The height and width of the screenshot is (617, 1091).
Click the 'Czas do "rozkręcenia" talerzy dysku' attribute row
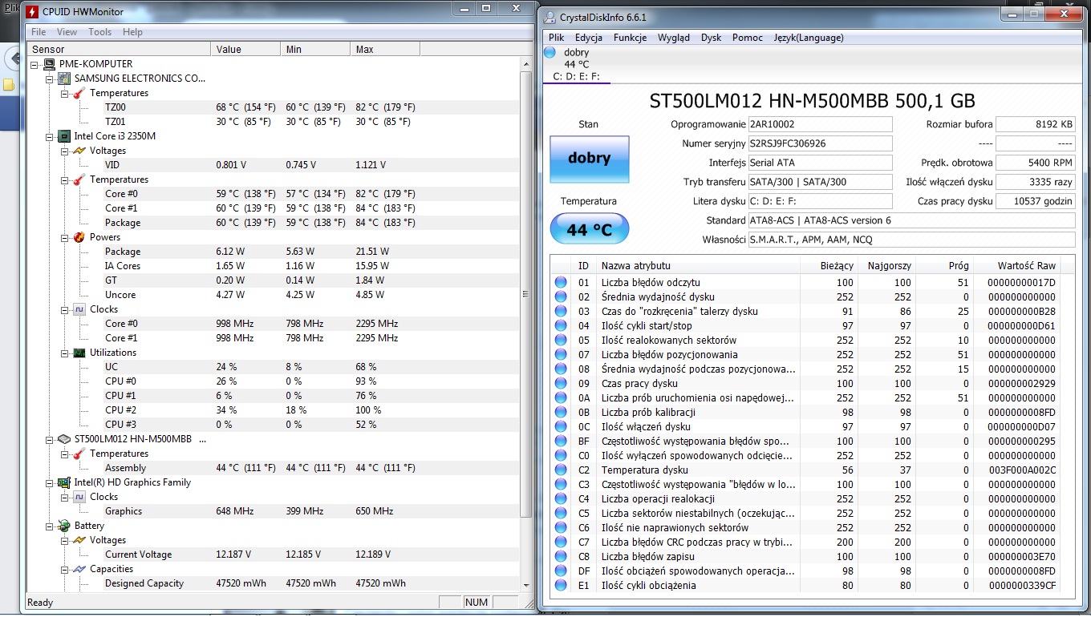[813, 311]
